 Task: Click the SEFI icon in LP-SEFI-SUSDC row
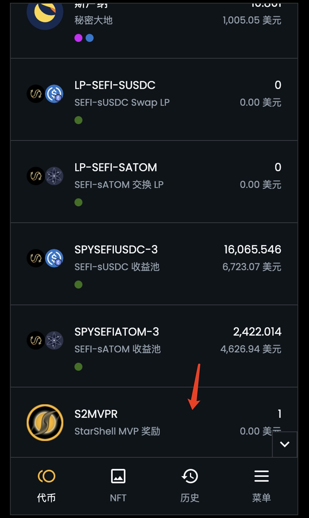pos(36,94)
